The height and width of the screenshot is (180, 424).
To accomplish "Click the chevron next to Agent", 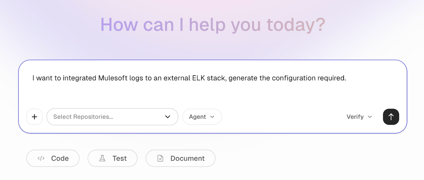I will (x=212, y=117).
